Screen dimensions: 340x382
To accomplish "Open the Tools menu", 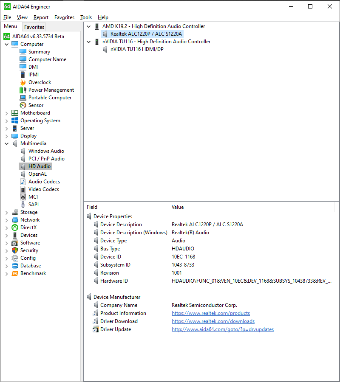I will [86, 17].
